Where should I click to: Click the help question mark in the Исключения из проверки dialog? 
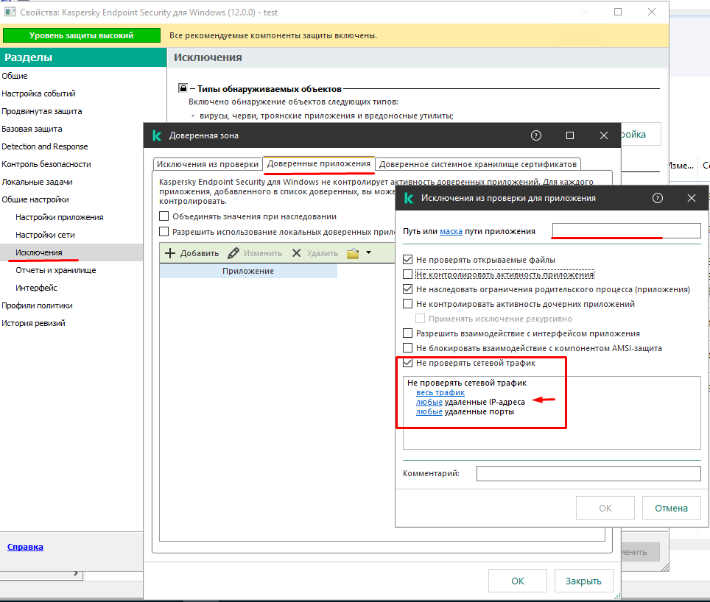pos(658,198)
